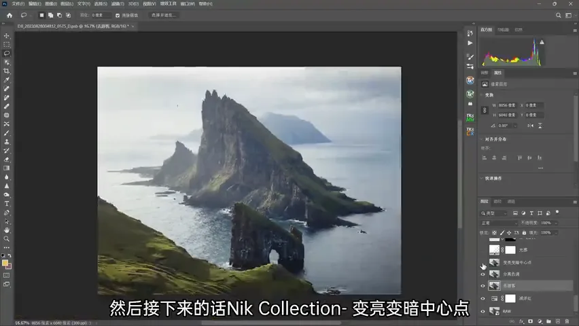The width and height of the screenshot is (579, 326).
Task: Choose Subtract from selection mode icon
Action: pyautogui.click(x=59, y=15)
